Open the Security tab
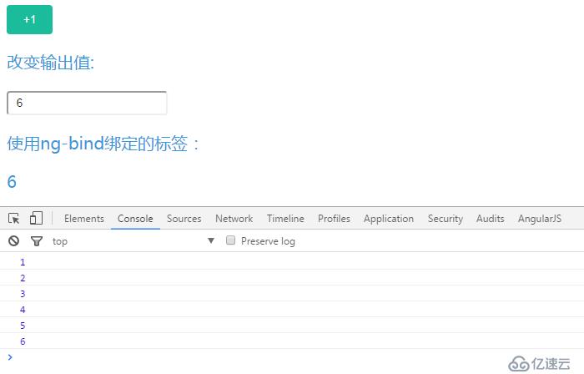Viewport: 584px width, 374px height. pos(446,219)
